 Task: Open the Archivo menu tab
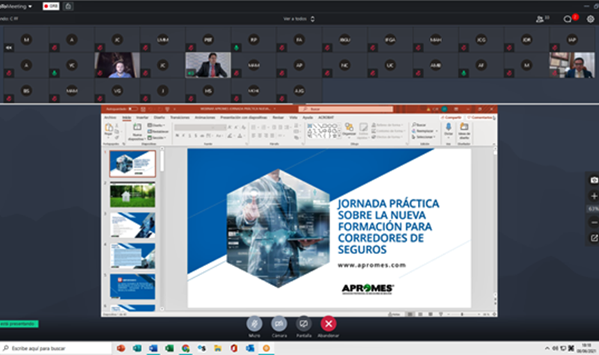(x=110, y=117)
